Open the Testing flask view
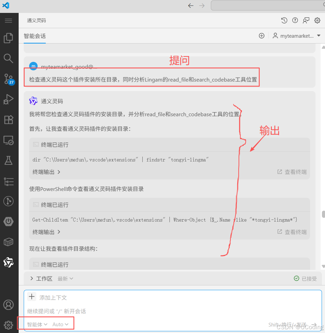This screenshot has height=333, width=325. pyautogui.click(x=8, y=160)
